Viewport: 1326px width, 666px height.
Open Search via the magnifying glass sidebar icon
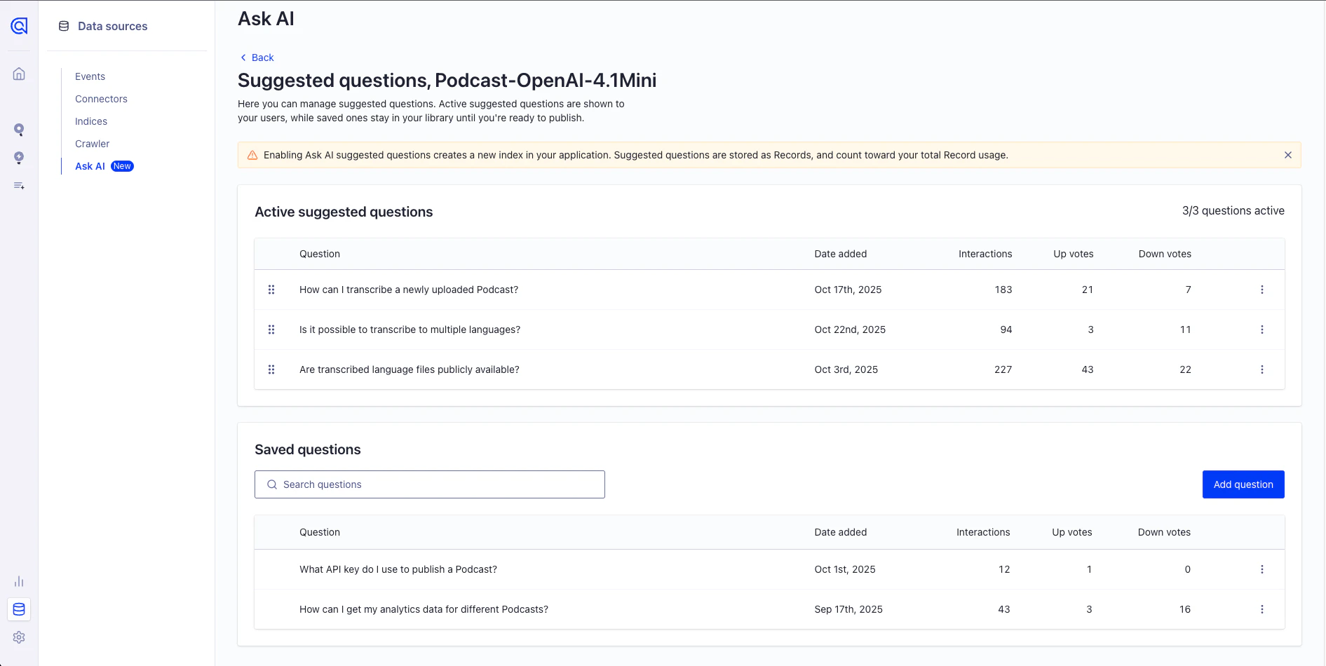(x=19, y=130)
